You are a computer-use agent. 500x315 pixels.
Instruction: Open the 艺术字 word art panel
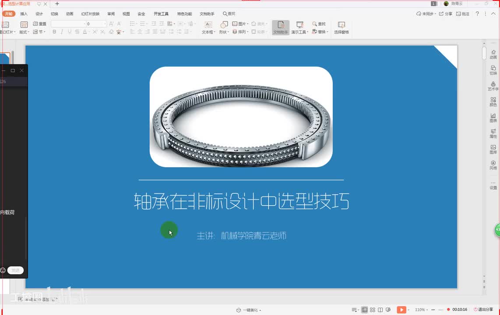493,86
